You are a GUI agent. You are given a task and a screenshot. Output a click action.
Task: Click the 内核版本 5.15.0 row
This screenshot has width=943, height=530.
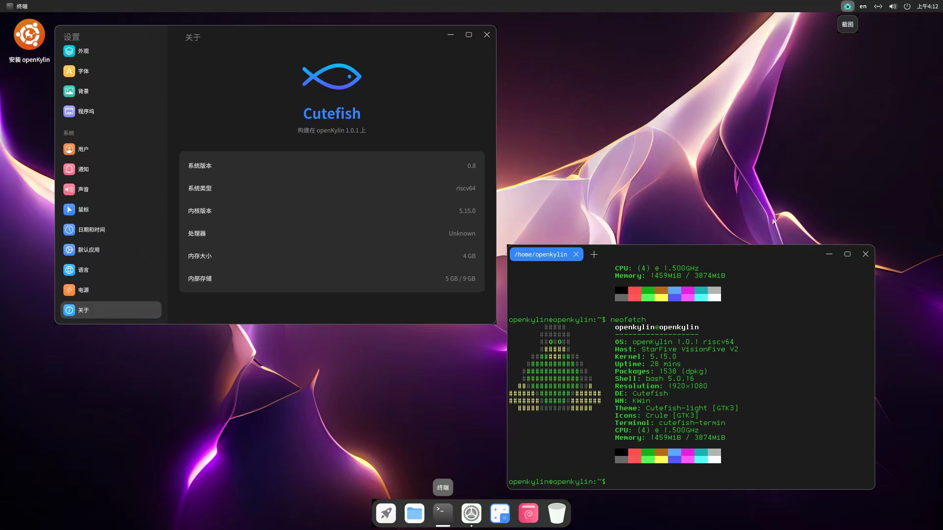(332, 211)
